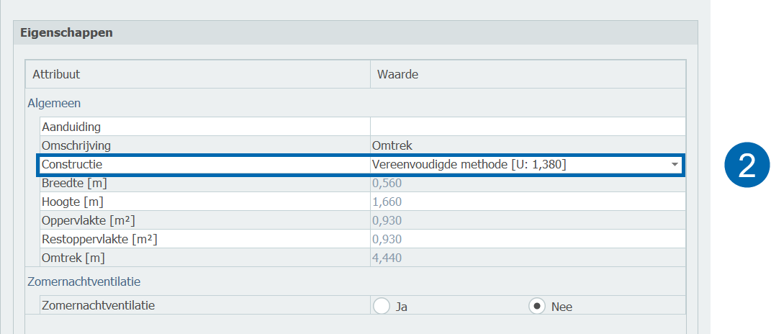This screenshot has width=771, height=334.
Task: Select the Vereenvoudigde methode construction value
Action: click(x=468, y=165)
